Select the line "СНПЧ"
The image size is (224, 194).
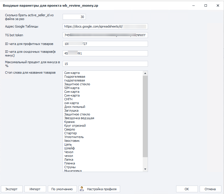[x=68, y=99]
